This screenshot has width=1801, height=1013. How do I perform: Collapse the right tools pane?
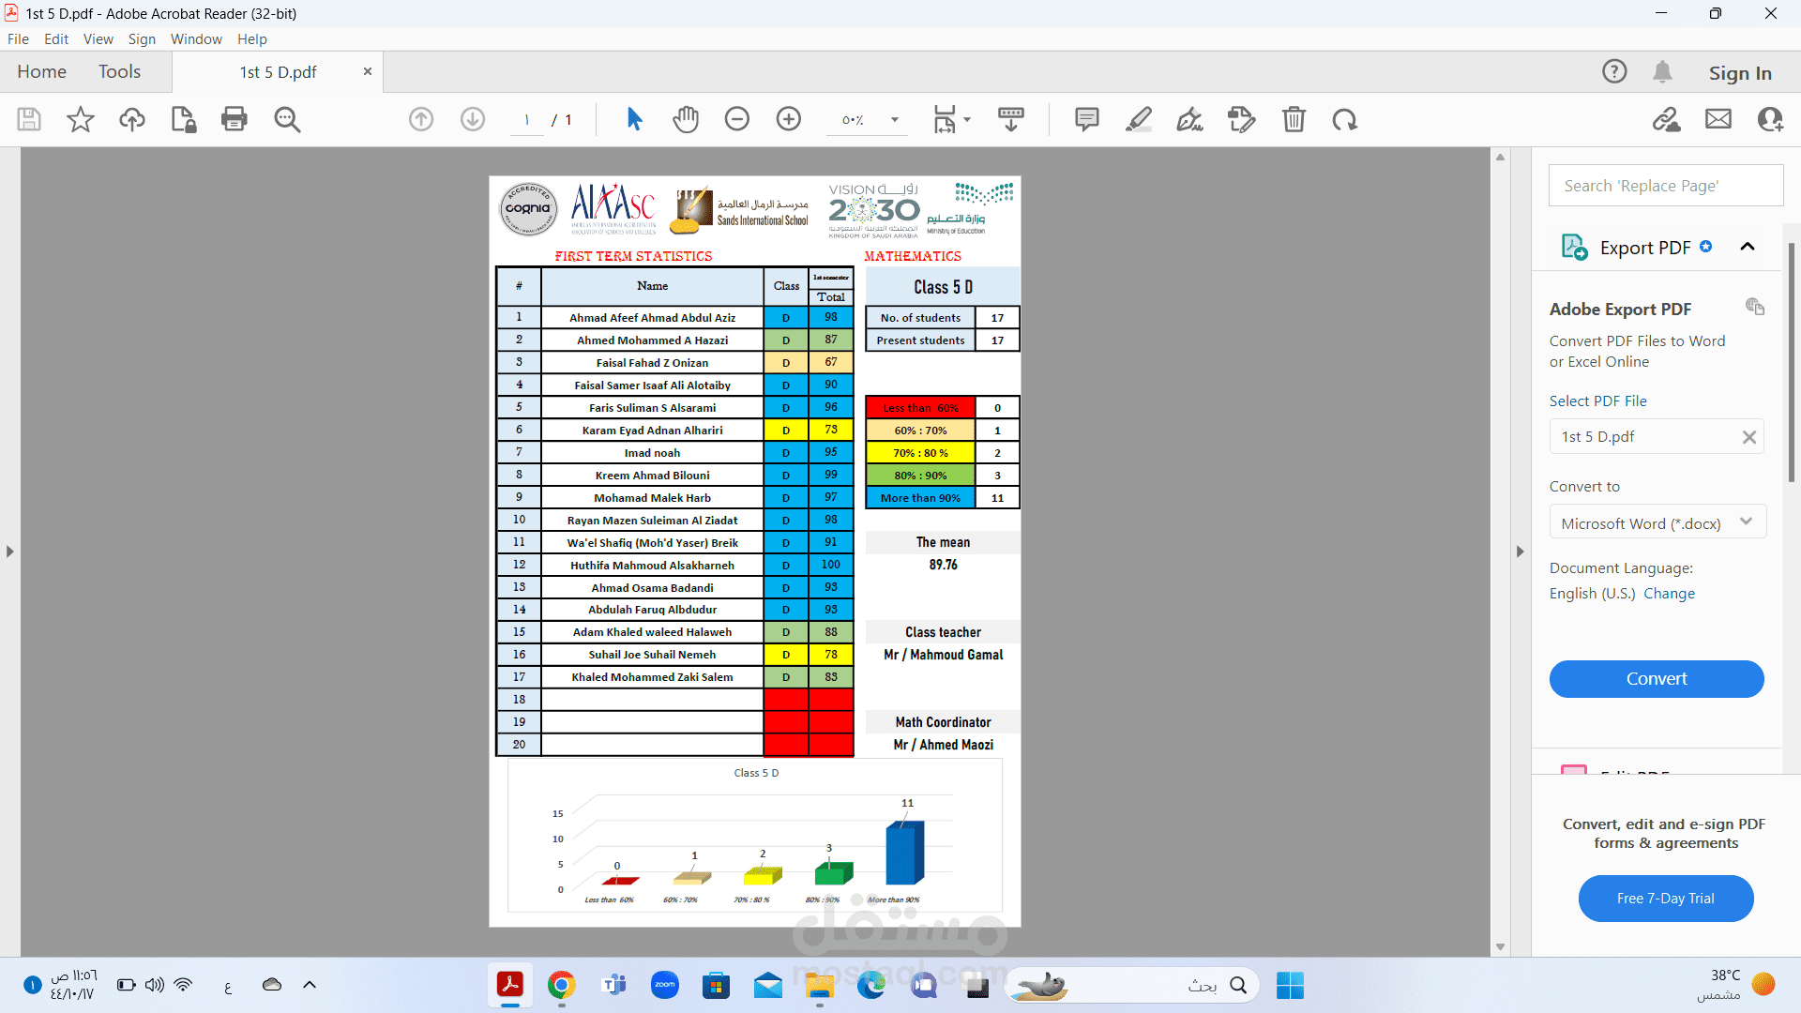(x=1521, y=552)
